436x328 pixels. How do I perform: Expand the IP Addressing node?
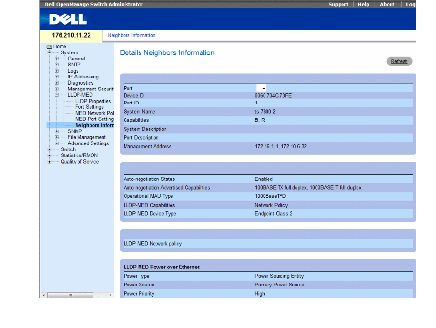(x=57, y=77)
